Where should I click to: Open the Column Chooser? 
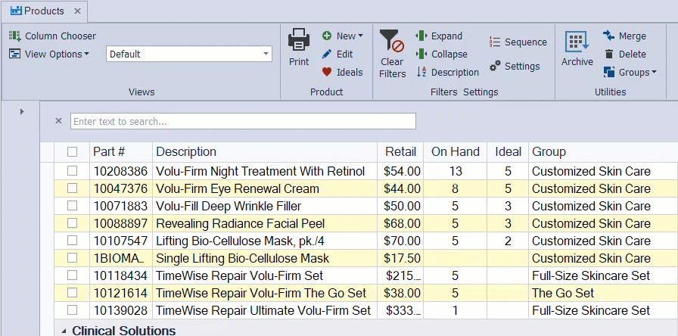pyautogui.click(x=52, y=36)
